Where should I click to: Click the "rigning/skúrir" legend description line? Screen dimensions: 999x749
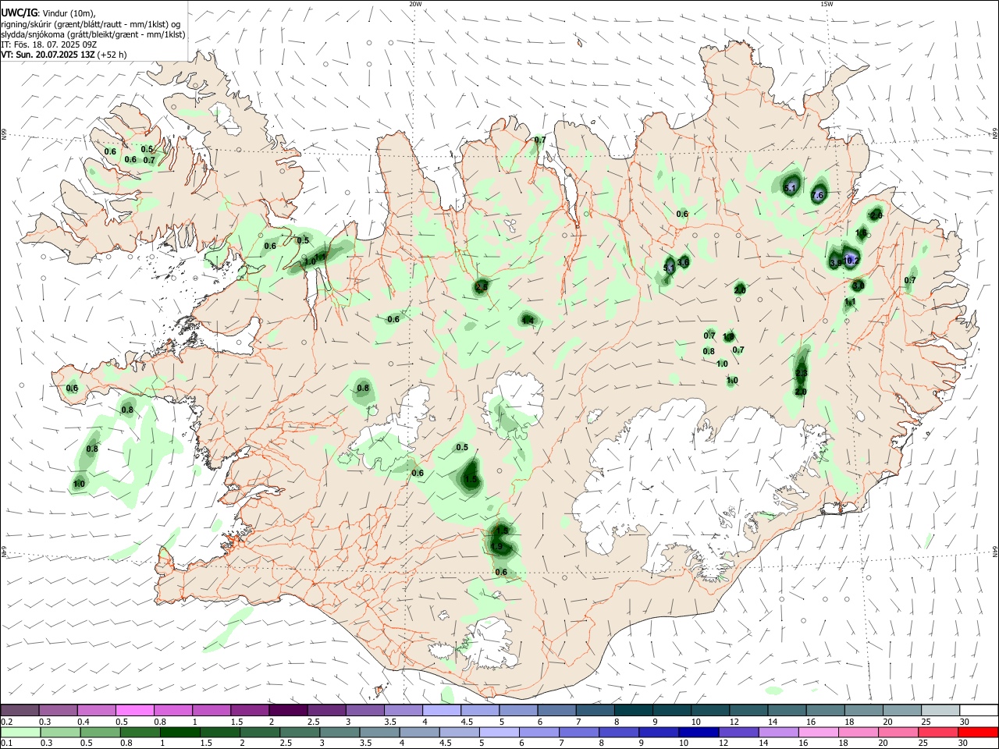(91, 24)
